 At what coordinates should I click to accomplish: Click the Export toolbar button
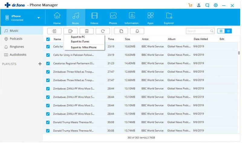click(x=70, y=31)
